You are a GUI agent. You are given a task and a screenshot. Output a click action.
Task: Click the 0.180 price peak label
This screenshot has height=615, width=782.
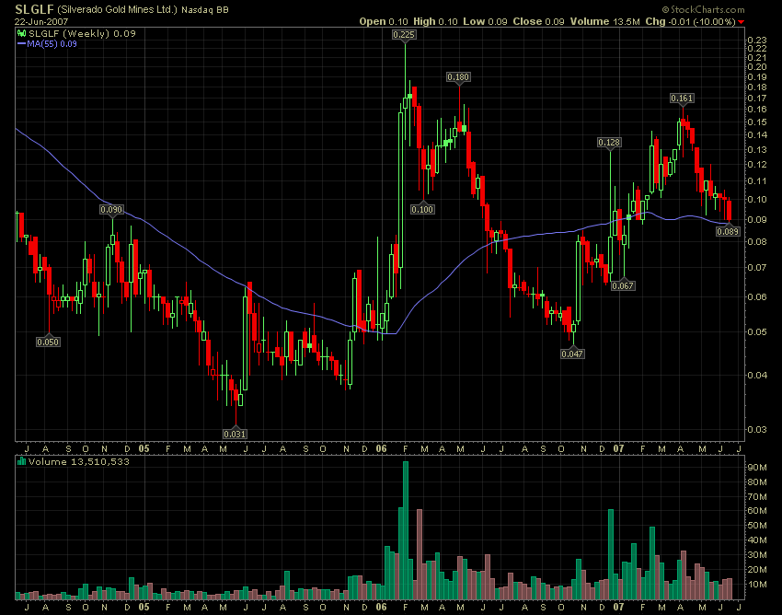click(x=458, y=77)
